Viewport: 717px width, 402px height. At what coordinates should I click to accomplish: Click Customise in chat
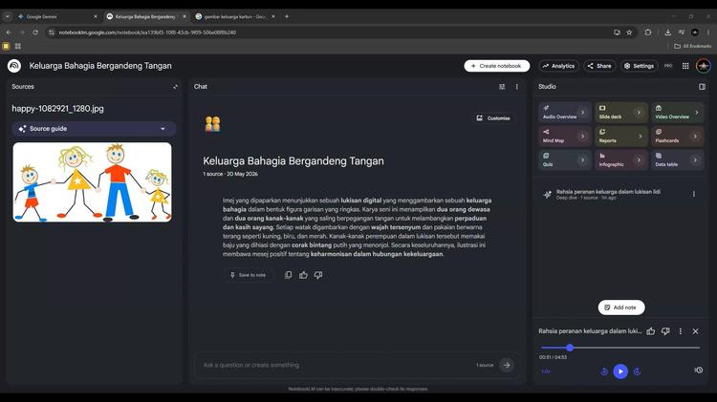[493, 118]
